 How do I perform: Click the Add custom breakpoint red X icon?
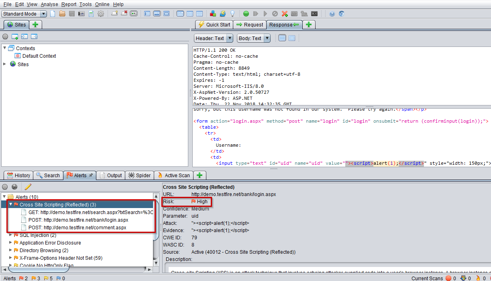[x=285, y=14]
